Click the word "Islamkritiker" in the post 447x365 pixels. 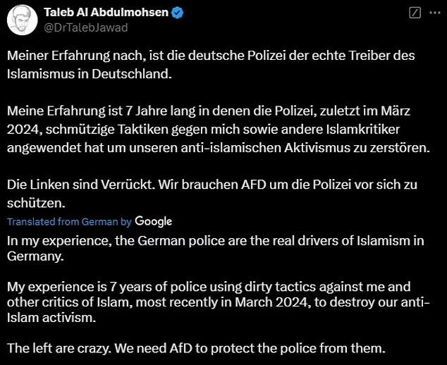coord(363,130)
